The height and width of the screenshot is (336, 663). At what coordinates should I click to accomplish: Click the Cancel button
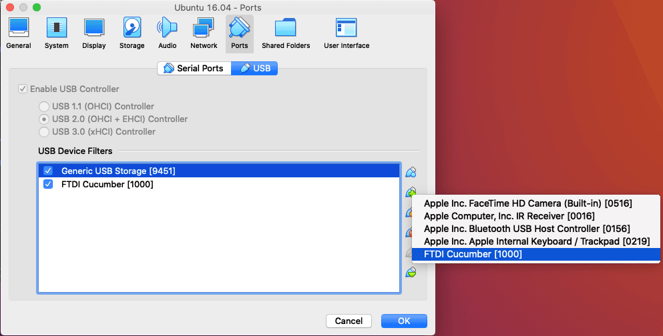(x=349, y=321)
